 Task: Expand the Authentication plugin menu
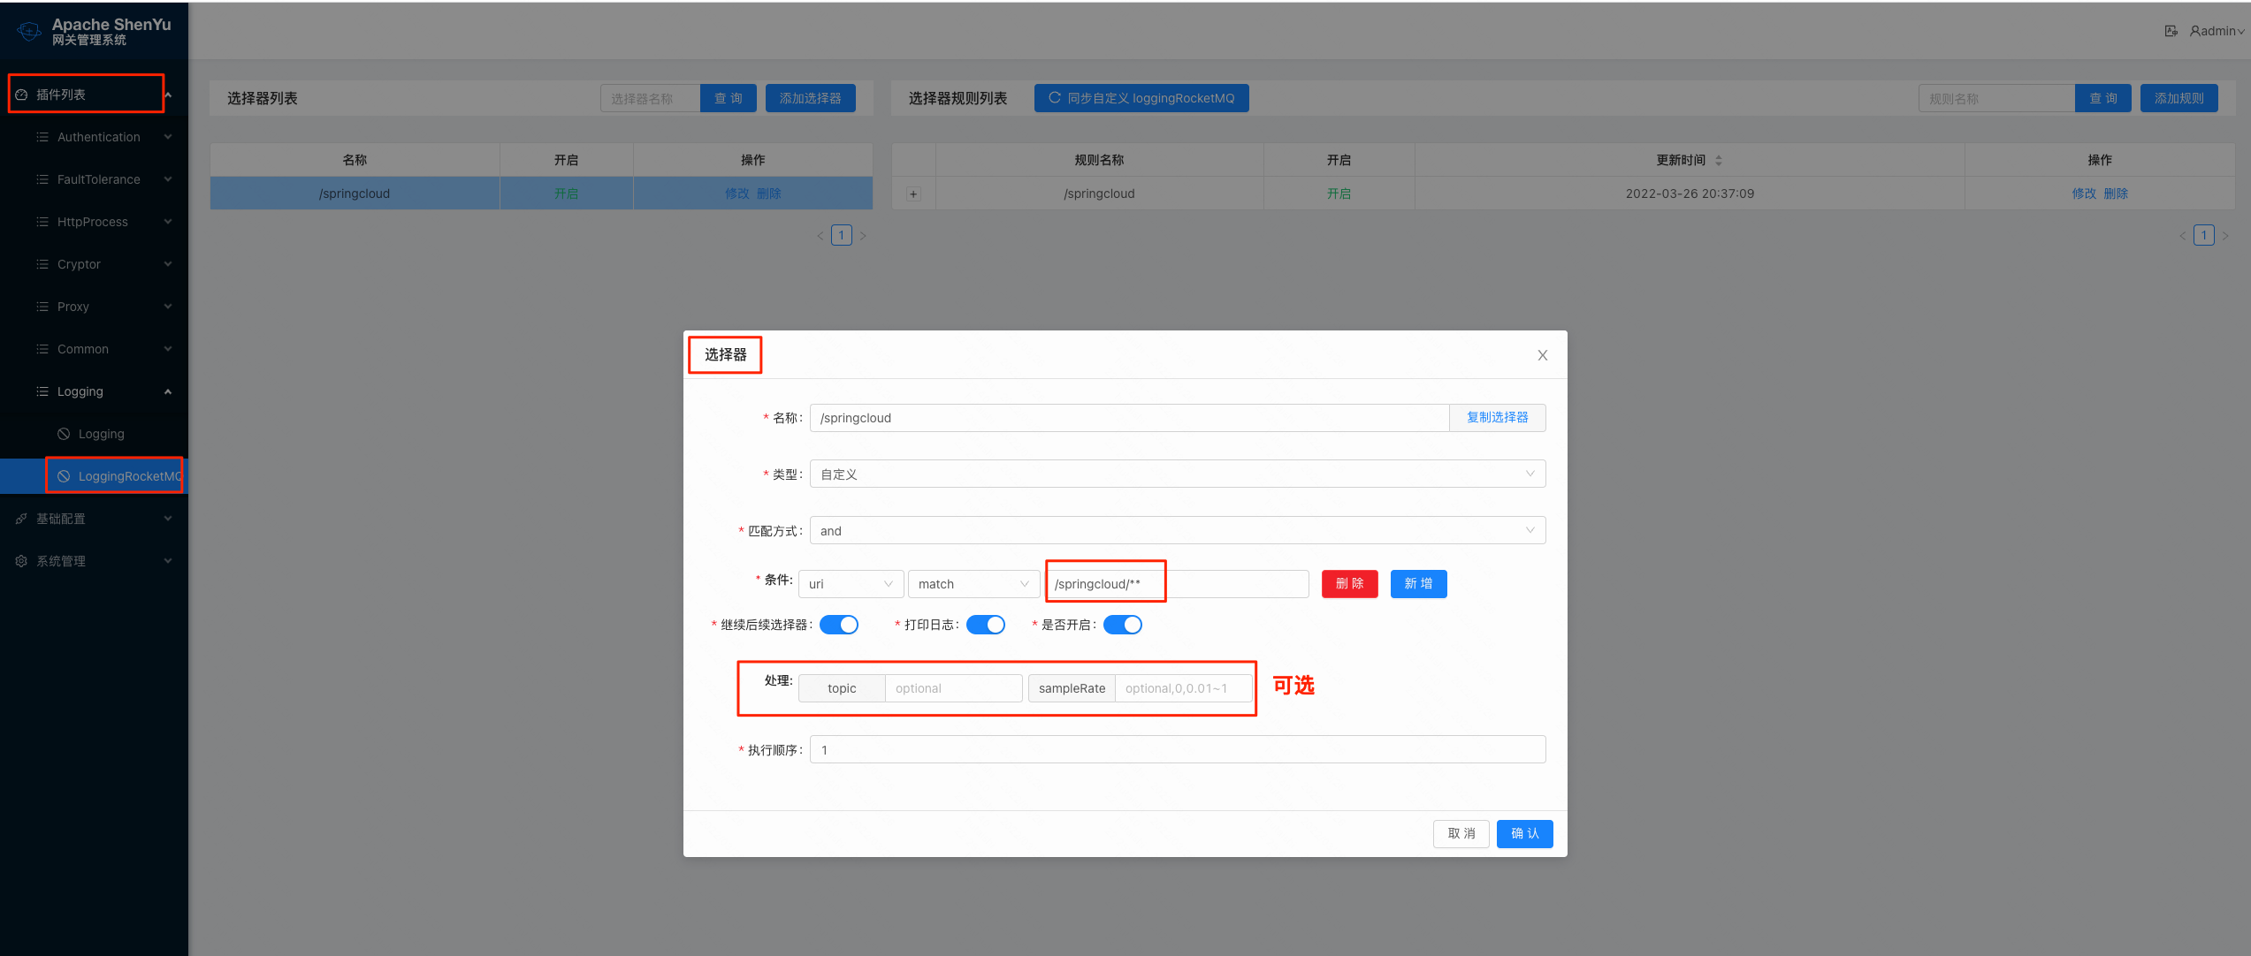point(99,137)
